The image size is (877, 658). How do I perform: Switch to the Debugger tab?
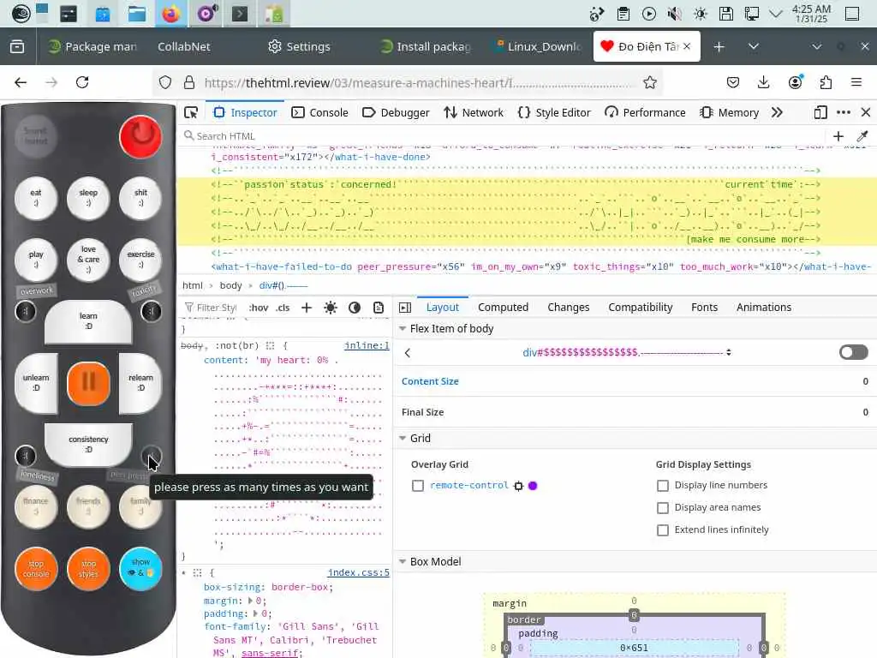coord(396,113)
